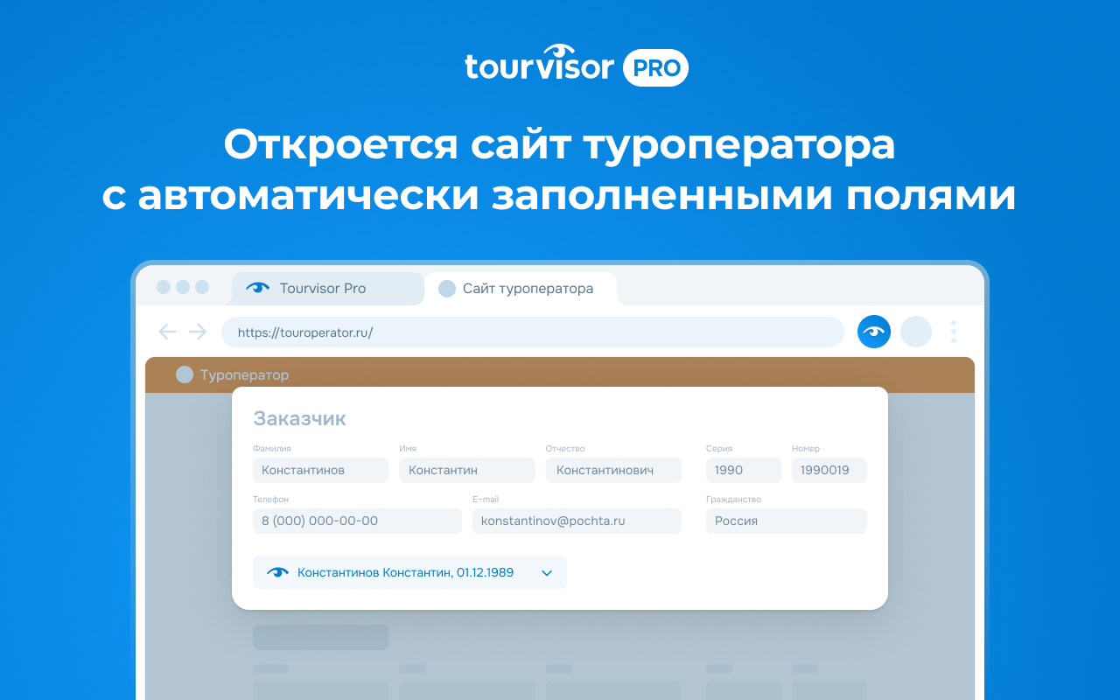The image size is (1120, 700).
Task: Click the eye icon in tourist selector
Action: click(277, 572)
